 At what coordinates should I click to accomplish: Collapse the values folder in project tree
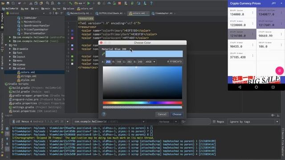10,68
